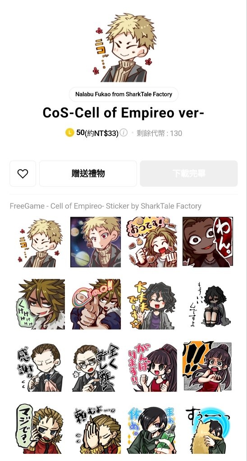Preview the sitting curly-haired girl sticker
The width and height of the screenshot is (247, 461).
click(x=207, y=304)
